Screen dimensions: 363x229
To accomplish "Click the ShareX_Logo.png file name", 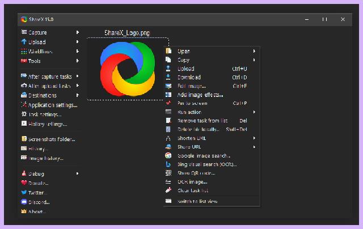I will tap(127, 33).
